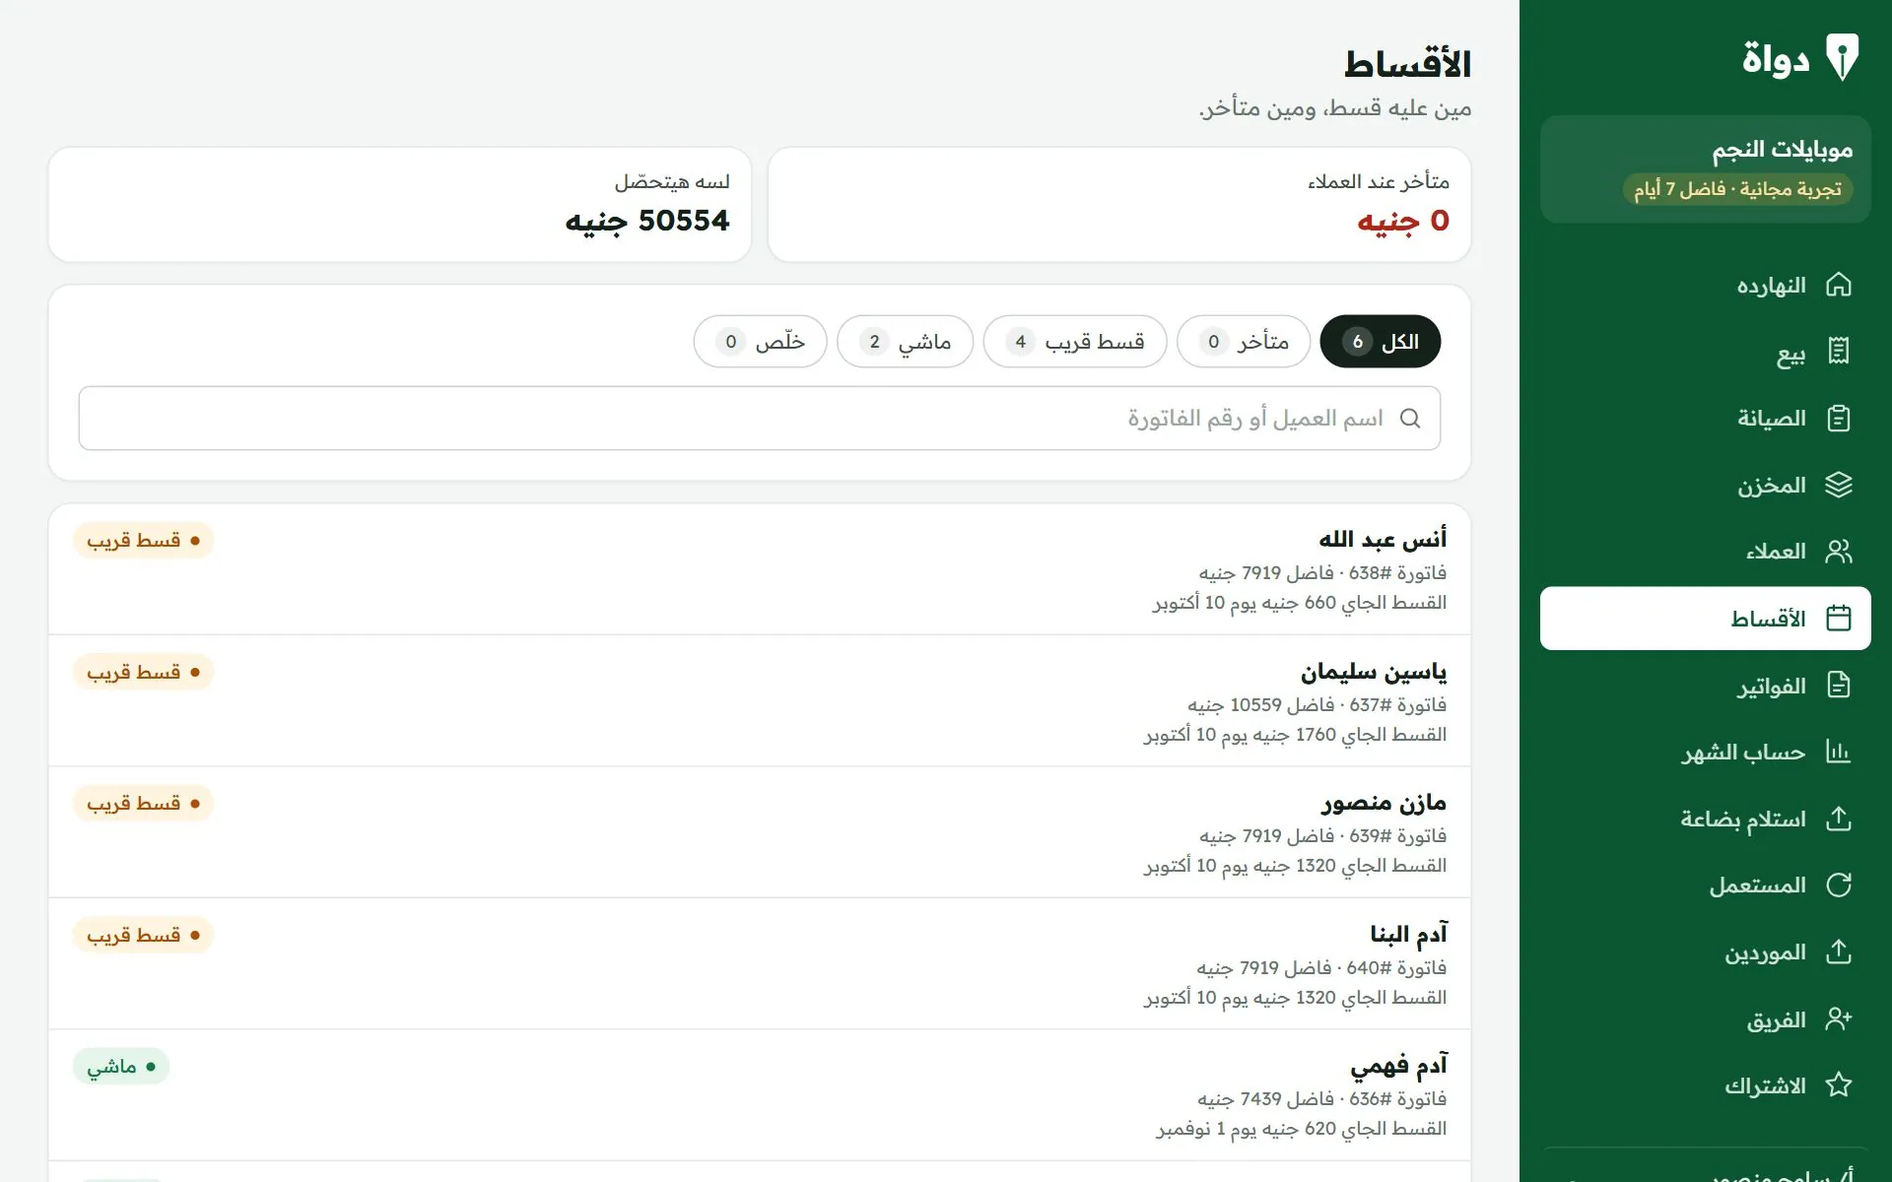Click next installment 1760 جنيه line
This screenshot has width=1892, height=1182.
click(1295, 735)
